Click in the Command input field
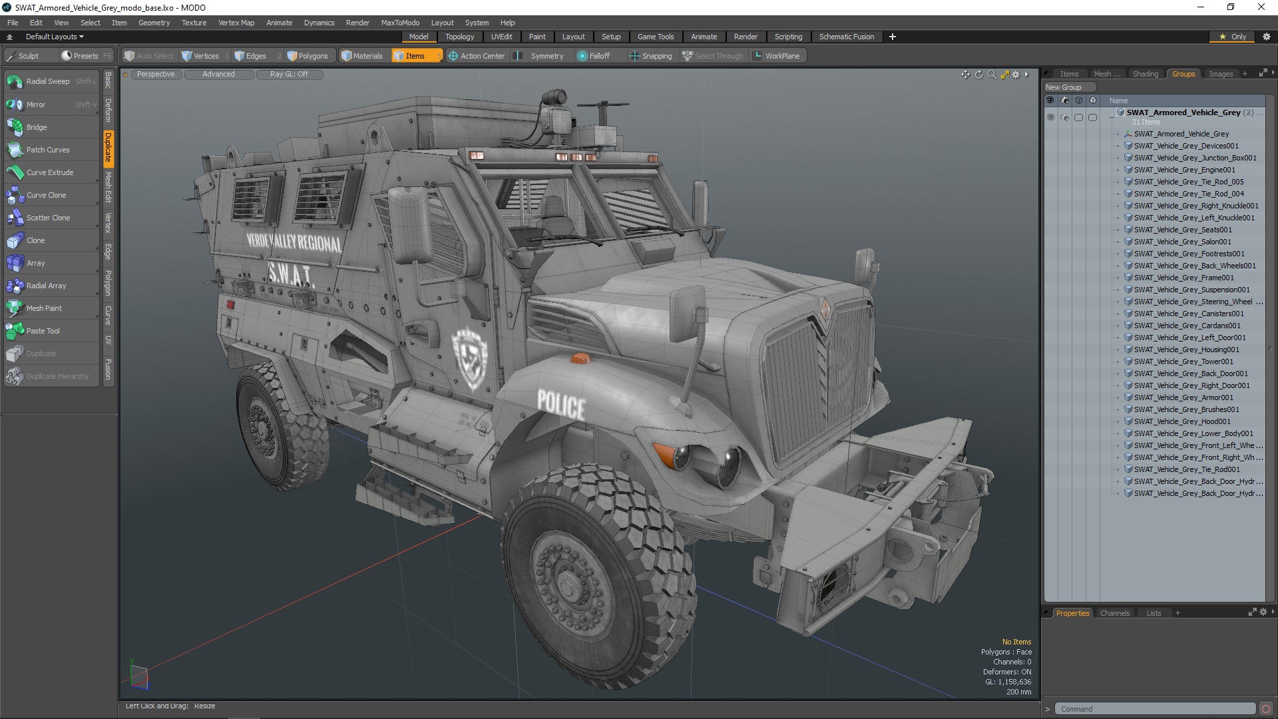This screenshot has width=1278, height=719. 1156,709
